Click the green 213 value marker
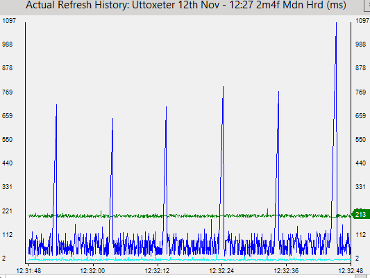Screen dimensions: 370x278 360,215
